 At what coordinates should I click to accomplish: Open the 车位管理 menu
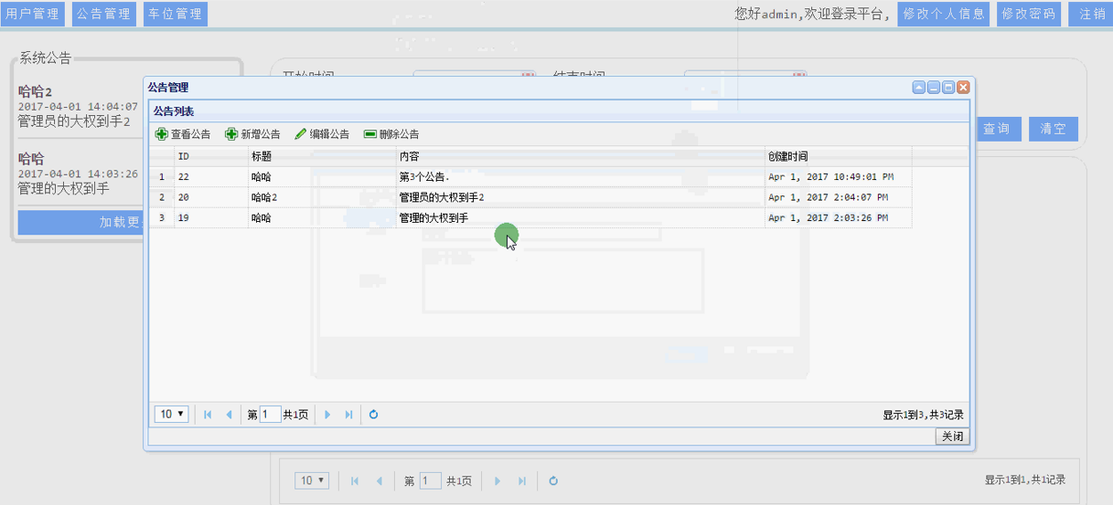point(175,14)
